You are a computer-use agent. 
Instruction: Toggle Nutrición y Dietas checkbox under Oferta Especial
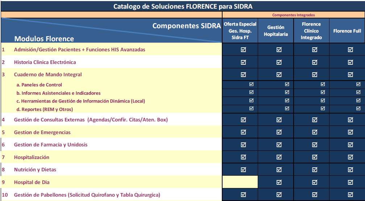243,170
